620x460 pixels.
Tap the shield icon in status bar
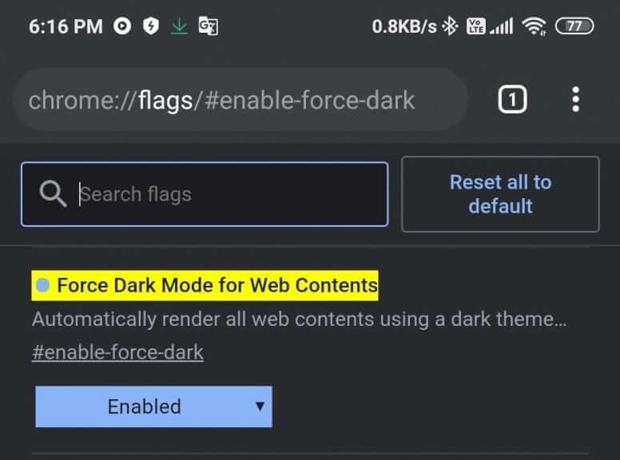coord(150,26)
